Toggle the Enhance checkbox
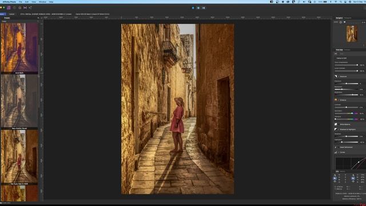 coord(339,100)
